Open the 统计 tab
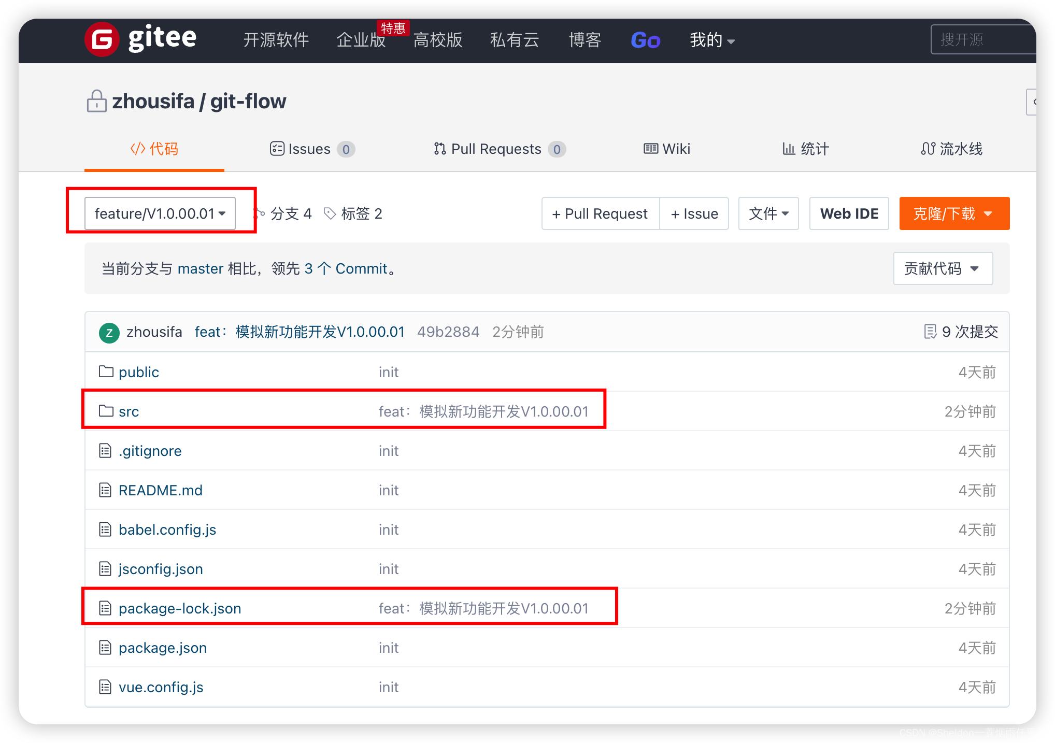 806,149
